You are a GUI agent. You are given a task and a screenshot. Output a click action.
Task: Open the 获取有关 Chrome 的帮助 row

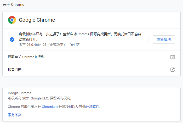(x=26, y=57)
